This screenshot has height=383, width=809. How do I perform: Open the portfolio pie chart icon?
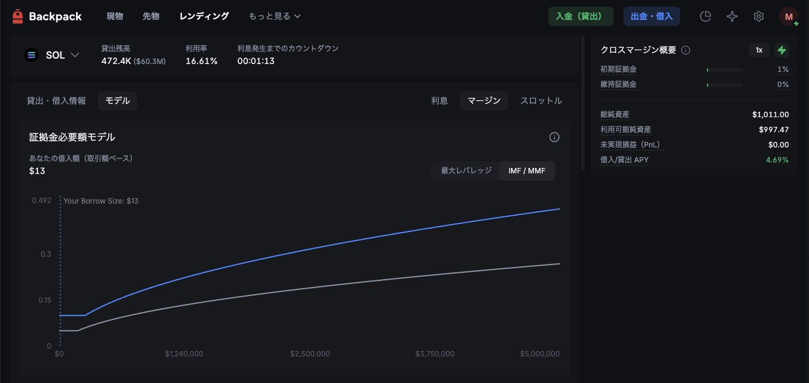pyautogui.click(x=705, y=16)
